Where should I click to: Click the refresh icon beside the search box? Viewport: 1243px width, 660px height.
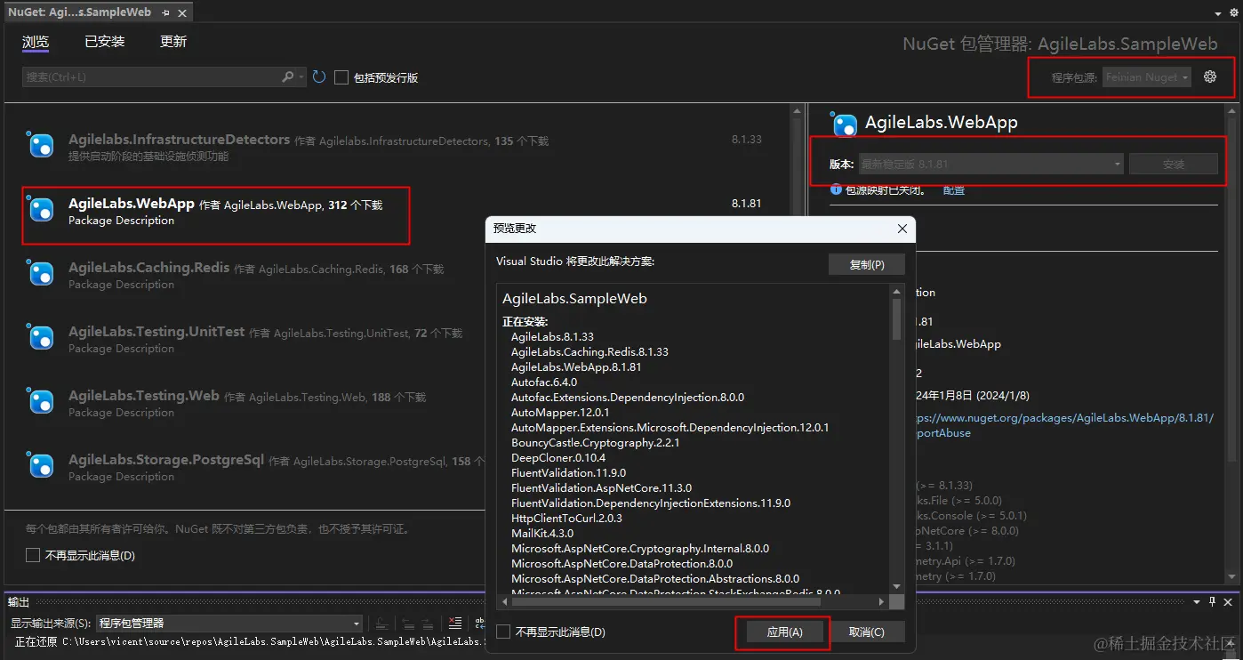pos(320,77)
